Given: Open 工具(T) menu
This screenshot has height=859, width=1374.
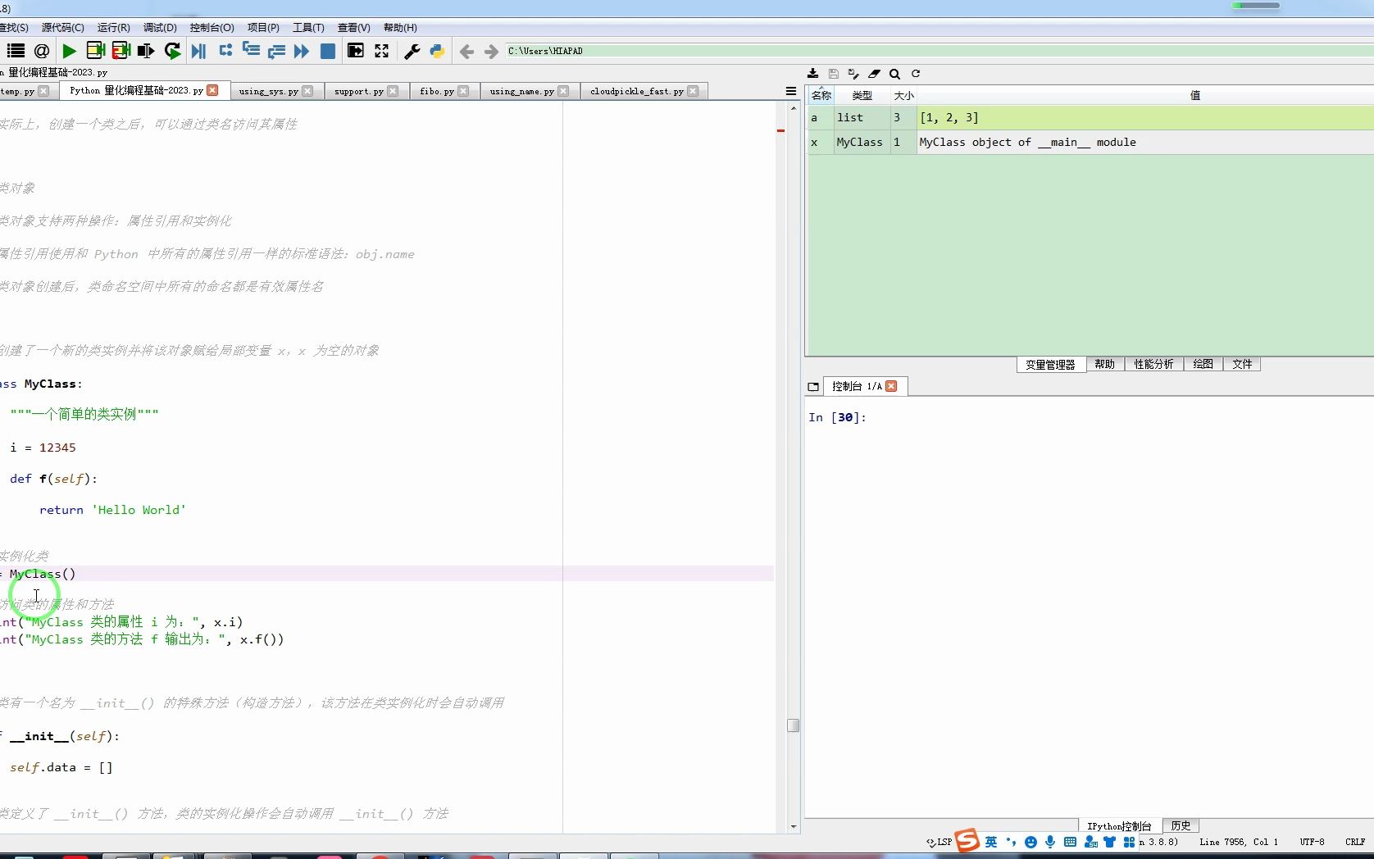Looking at the screenshot, I should click(x=309, y=28).
